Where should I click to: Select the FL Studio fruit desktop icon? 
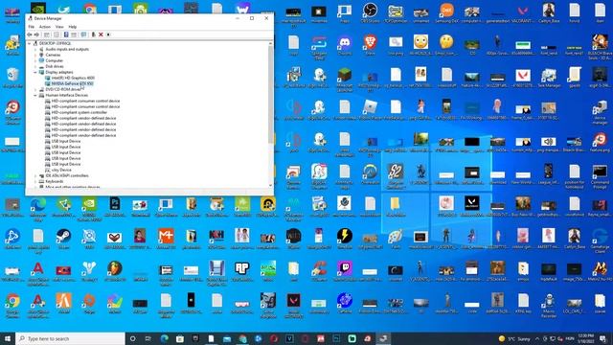tap(115, 271)
